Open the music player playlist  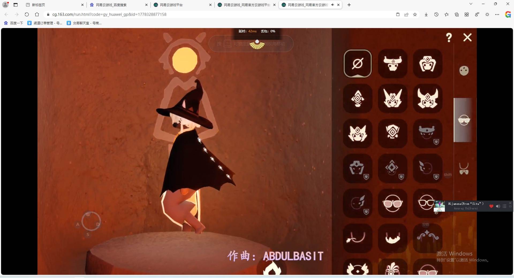504,206
